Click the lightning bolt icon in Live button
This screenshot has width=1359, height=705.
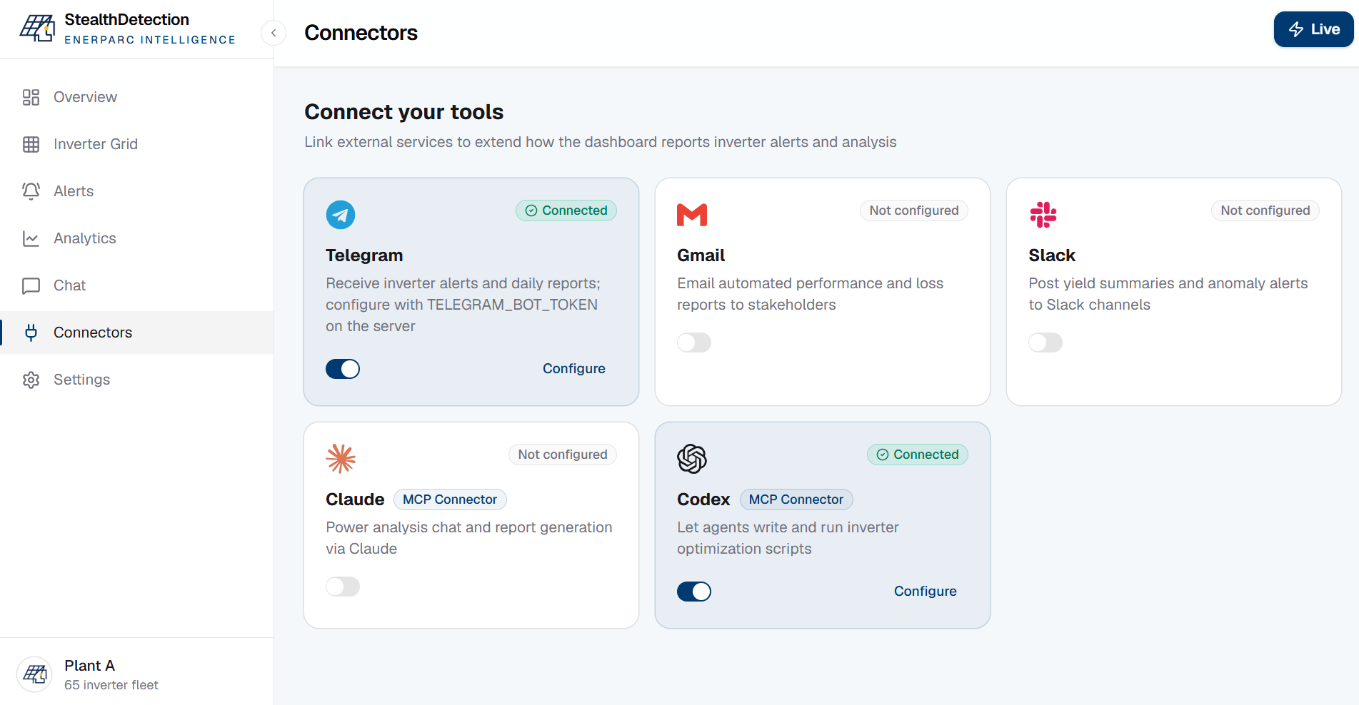point(1296,29)
